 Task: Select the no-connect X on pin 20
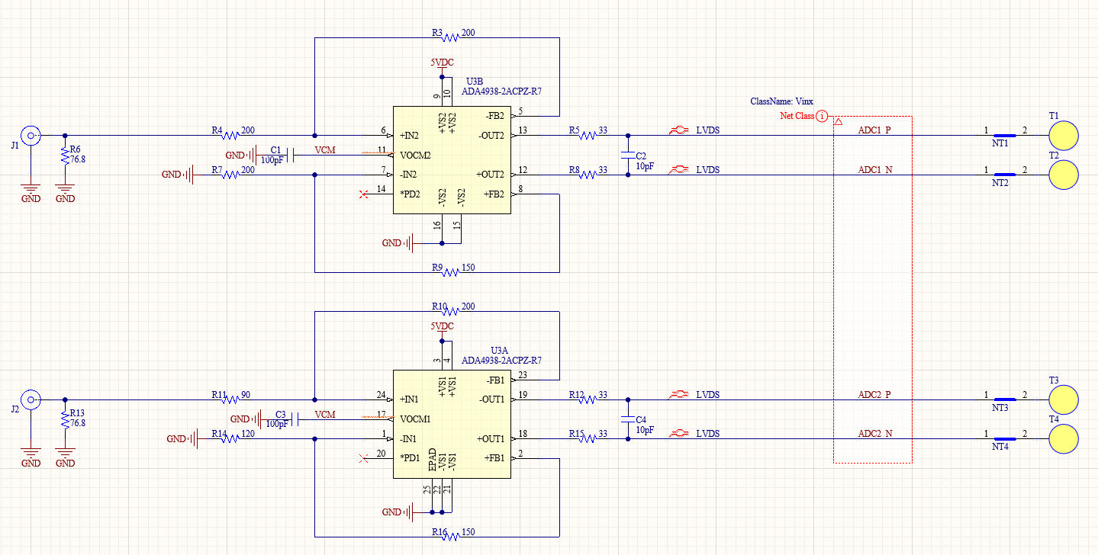click(x=363, y=458)
